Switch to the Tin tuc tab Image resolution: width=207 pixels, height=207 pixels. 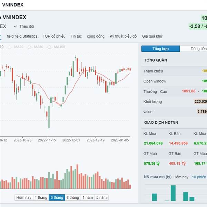click(76, 36)
